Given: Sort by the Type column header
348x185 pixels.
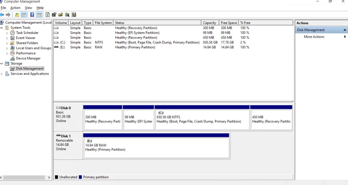Looking at the screenshot, I should coord(88,23).
